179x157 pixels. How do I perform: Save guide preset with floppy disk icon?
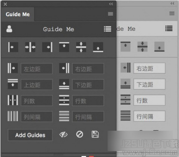point(95,134)
